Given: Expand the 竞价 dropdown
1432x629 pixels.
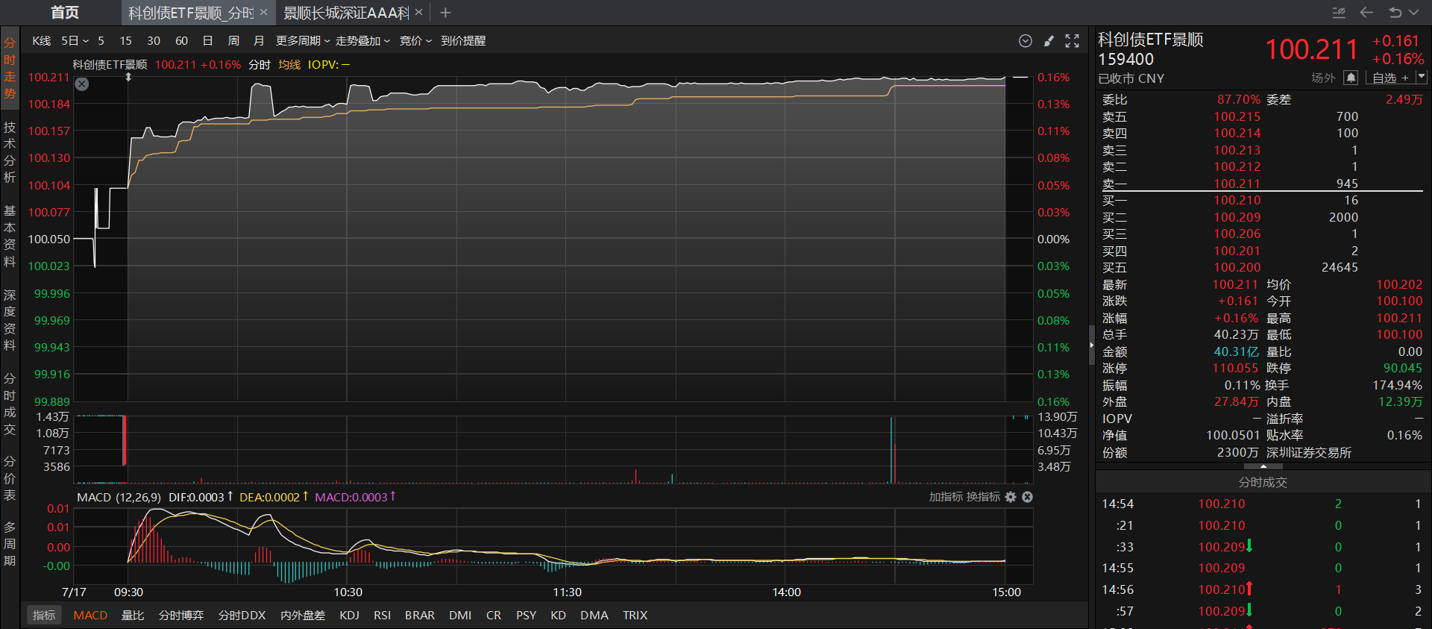Looking at the screenshot, I should coord(415,41).
